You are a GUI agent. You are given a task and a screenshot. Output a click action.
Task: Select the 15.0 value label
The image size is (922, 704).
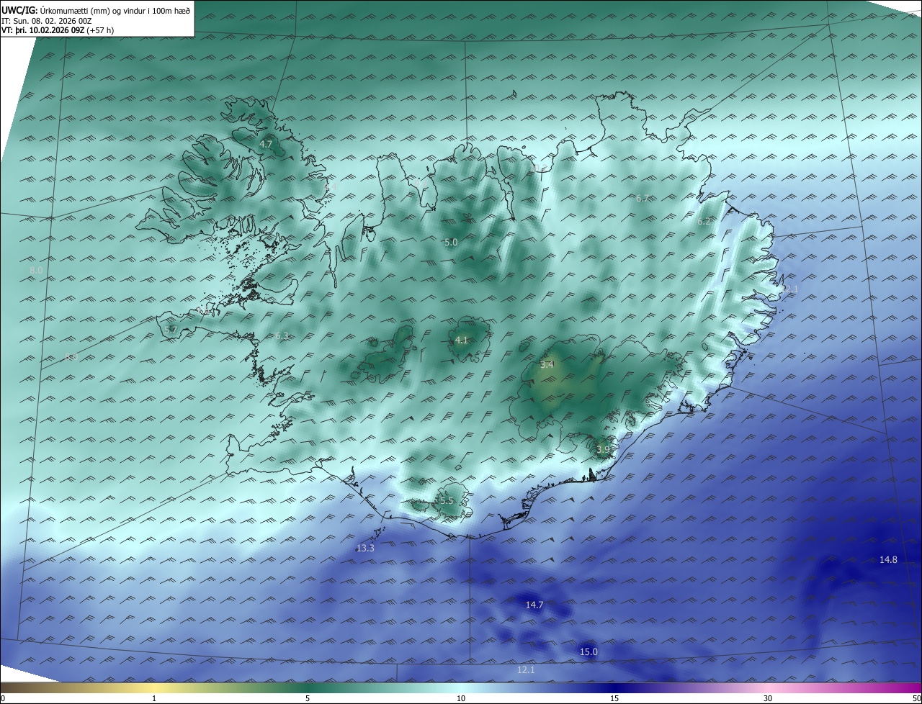[588, 652]
